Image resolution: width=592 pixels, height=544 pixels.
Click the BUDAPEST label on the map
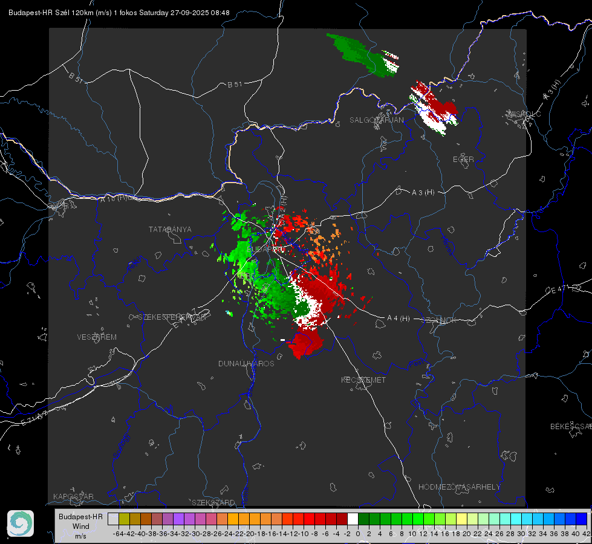[x=266, y=250]
